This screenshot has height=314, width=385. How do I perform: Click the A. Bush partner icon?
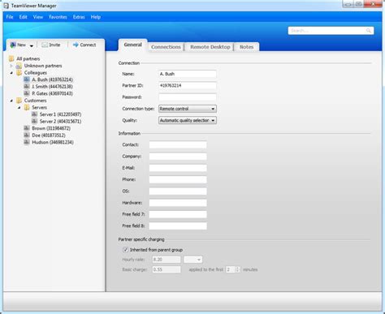coord(27,80)
